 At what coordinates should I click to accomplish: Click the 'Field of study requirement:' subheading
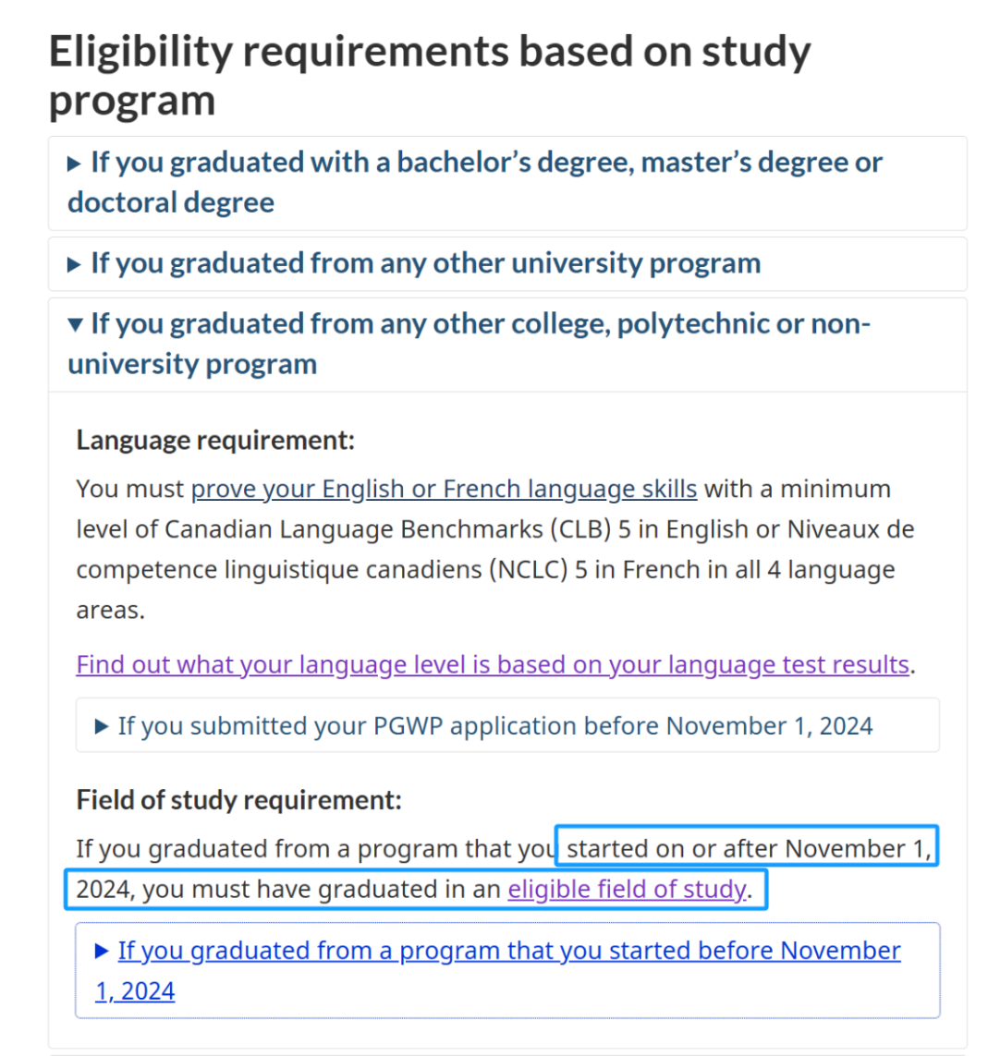pyautogui.click(x=238, y=800)
